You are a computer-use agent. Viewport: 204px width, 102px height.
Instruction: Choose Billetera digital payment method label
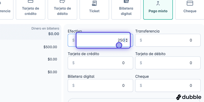(126, 11)
